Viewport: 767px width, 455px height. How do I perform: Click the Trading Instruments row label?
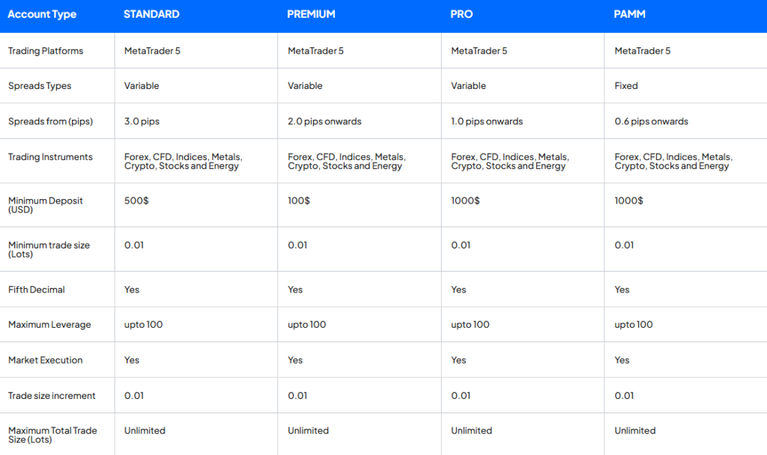point(50,157)
